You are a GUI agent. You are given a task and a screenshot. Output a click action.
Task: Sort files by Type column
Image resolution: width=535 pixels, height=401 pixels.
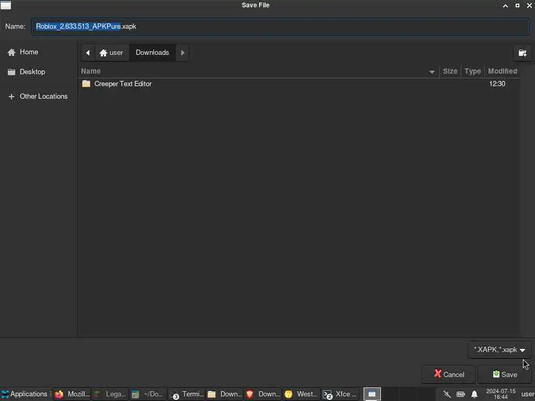coord(472,71)
